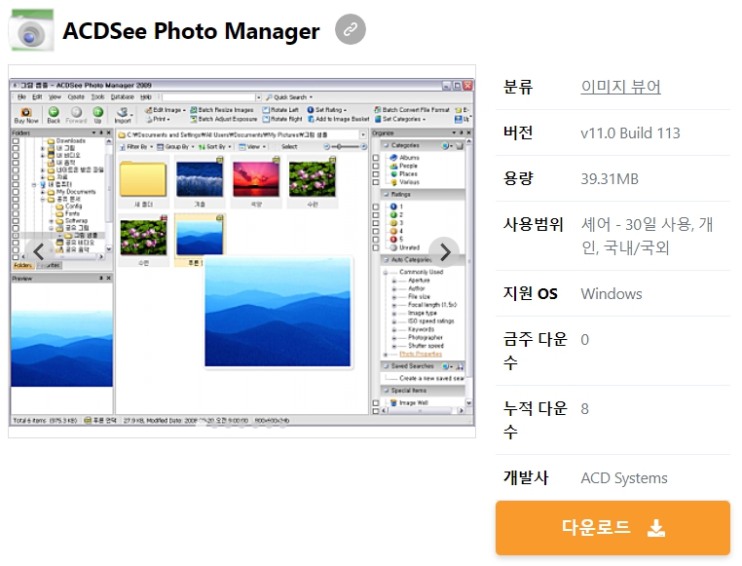Open the Edit Image dropdown
The image size is (742, 566).
tap(166, 110)
